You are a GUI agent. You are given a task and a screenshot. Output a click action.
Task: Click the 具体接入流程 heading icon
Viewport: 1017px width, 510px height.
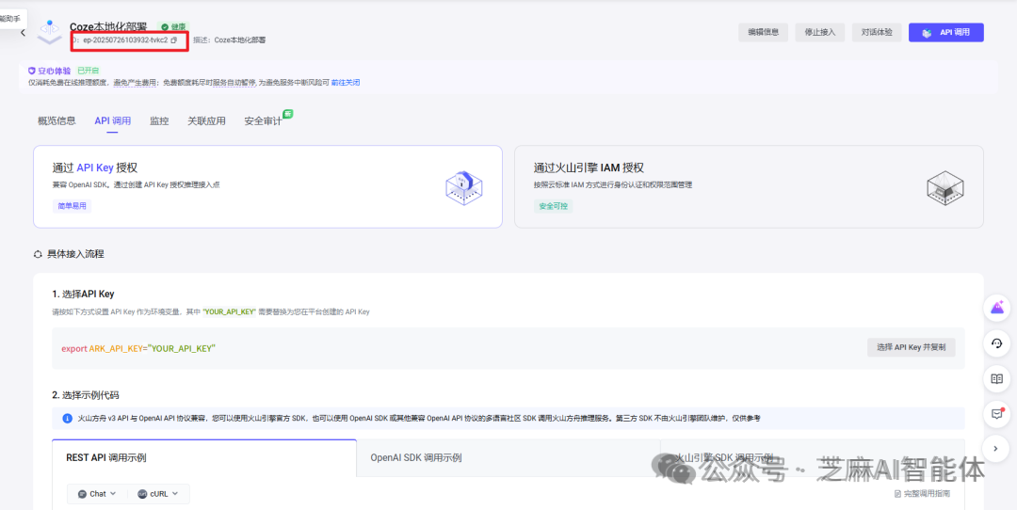point(38,254)
